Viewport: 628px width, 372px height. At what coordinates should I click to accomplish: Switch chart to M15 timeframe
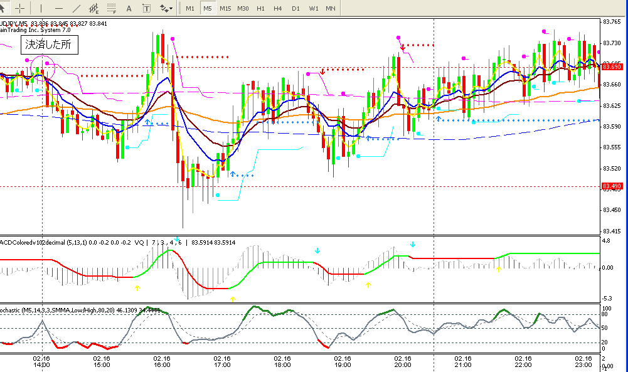click(225, 8)
